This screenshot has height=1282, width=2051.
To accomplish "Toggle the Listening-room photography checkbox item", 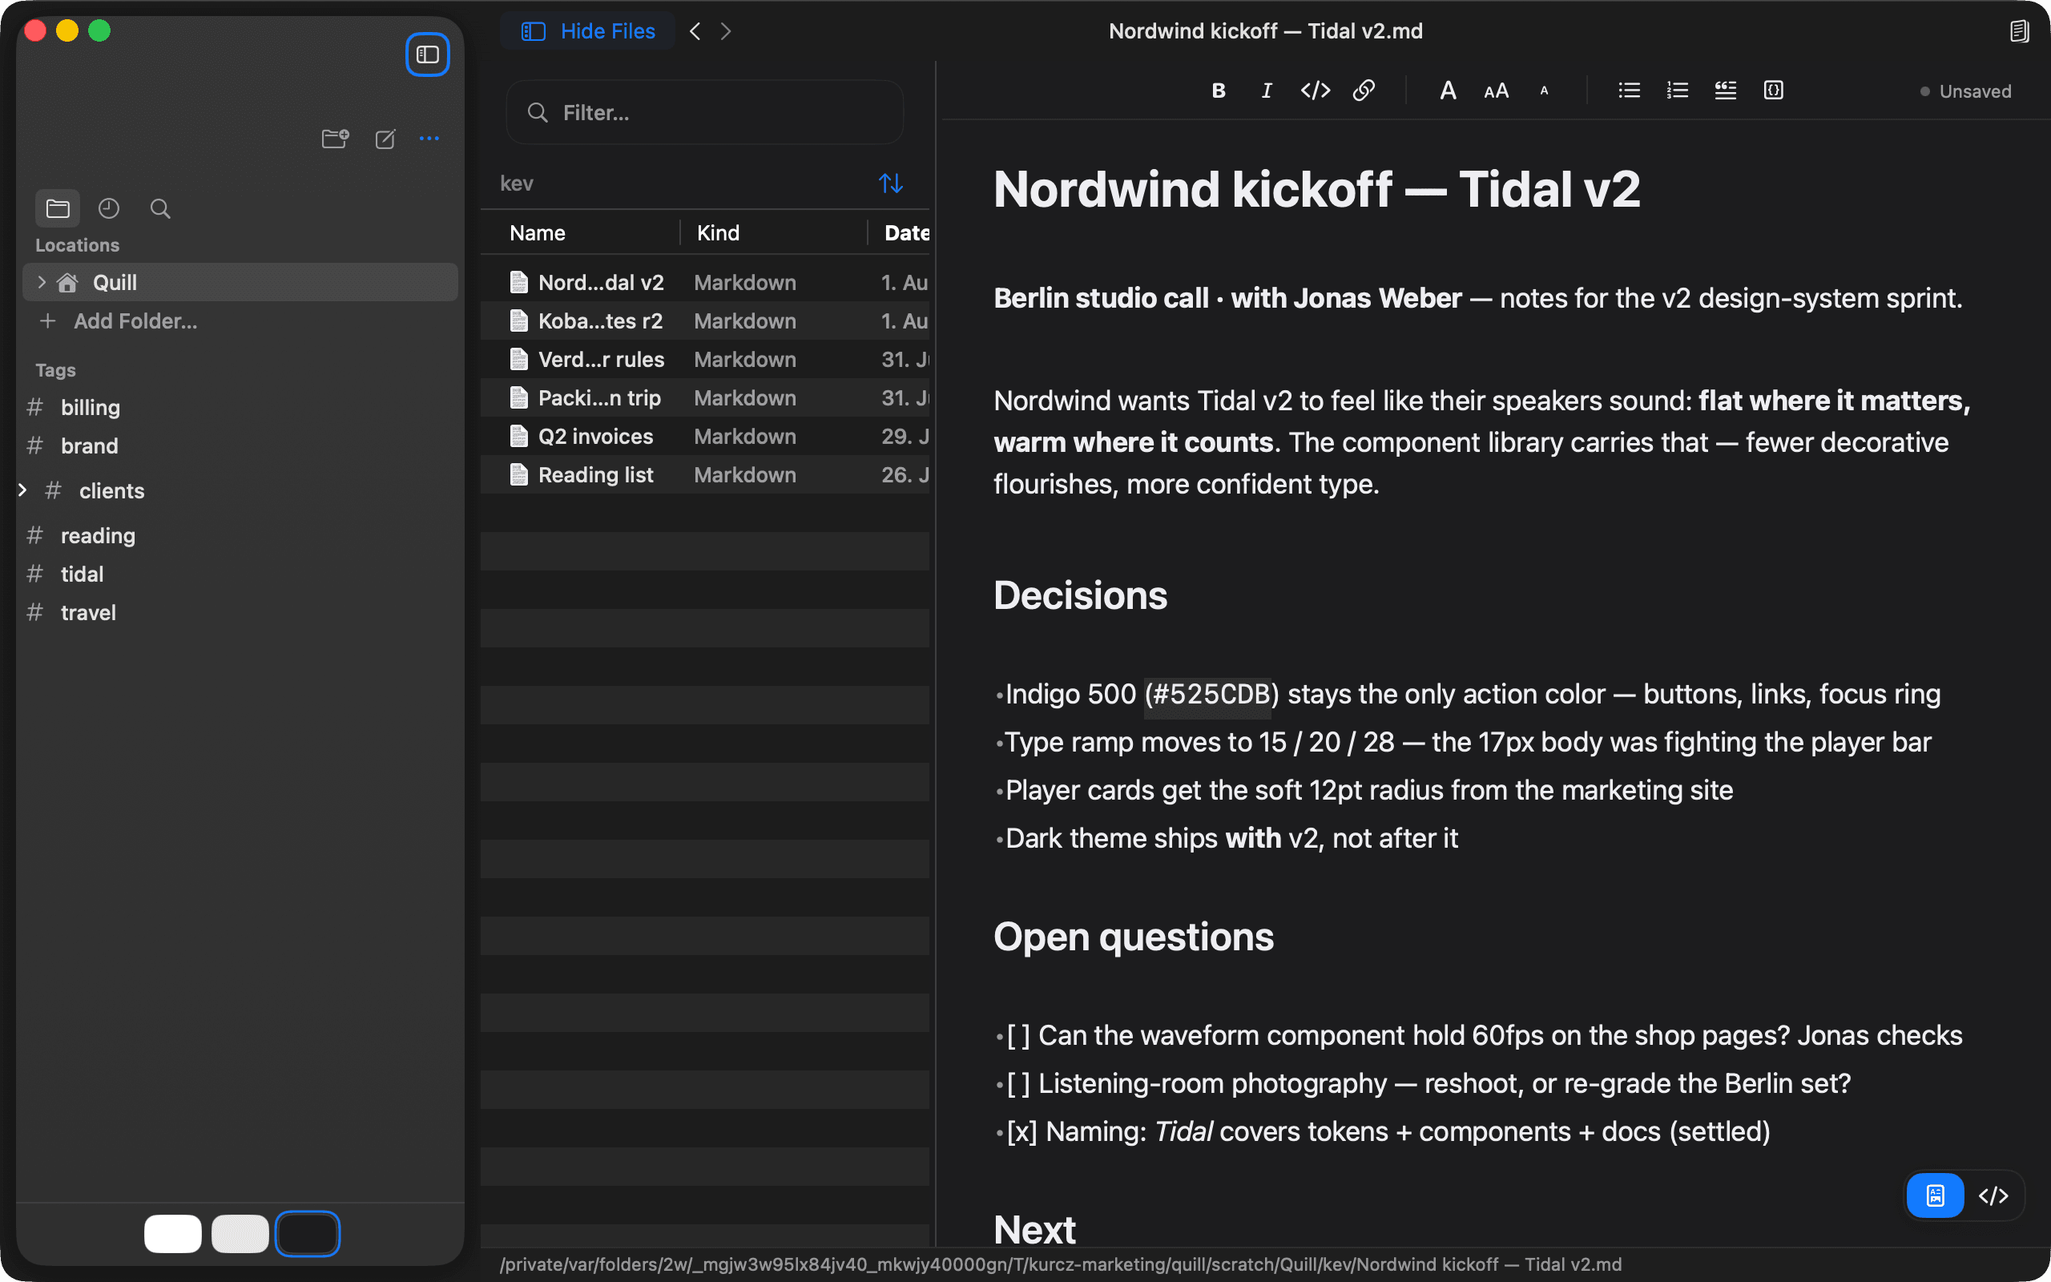I will [x=1017, y=1083].
